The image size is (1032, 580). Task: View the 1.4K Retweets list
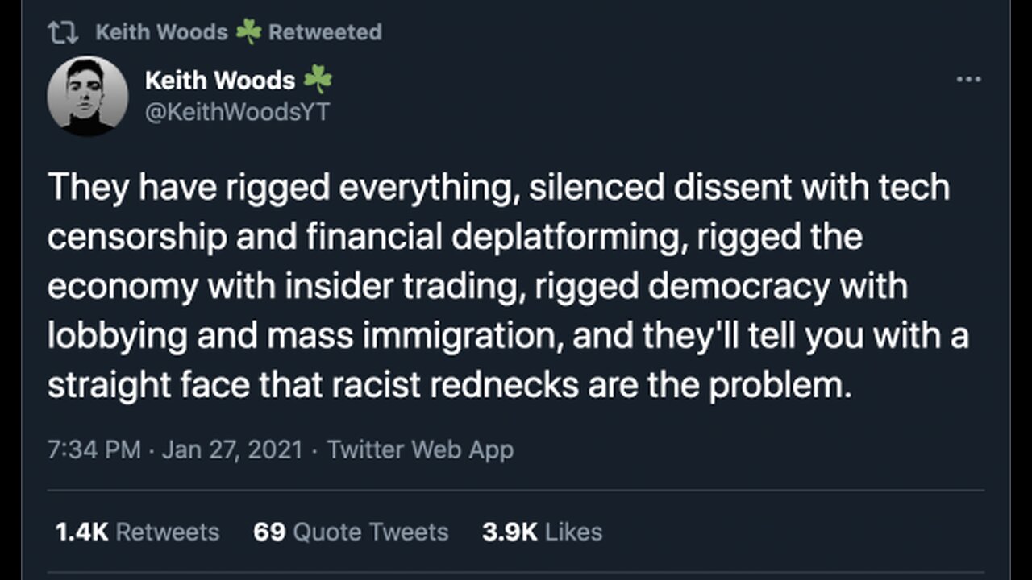coord(137,532)
